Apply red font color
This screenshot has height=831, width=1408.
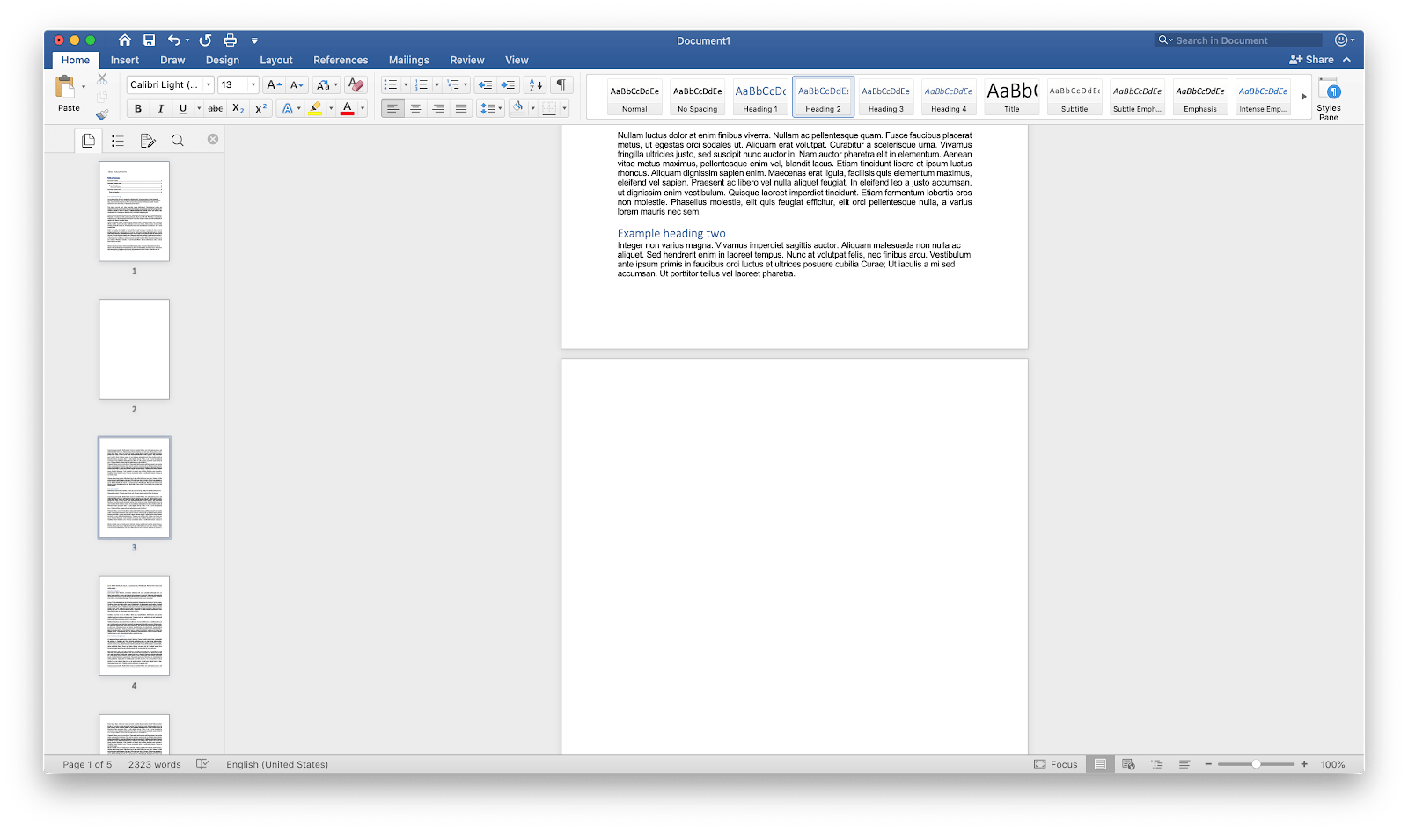348,109
